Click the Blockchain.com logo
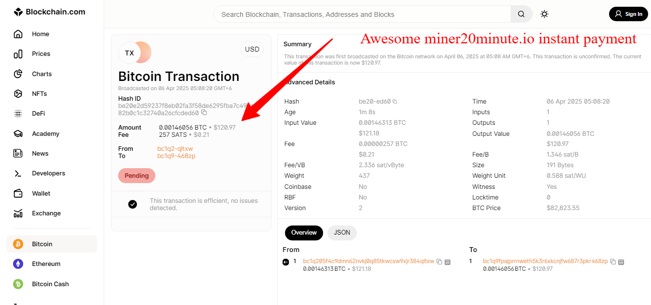 point(49,12)
